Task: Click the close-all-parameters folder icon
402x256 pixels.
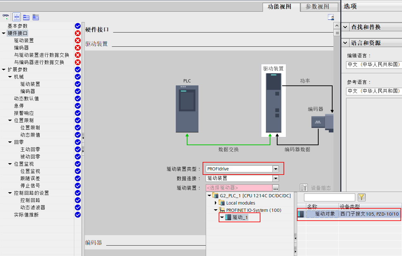Action: coord(35,17)
